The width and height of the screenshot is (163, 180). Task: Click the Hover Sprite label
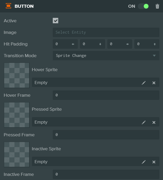pyautogui.click(x=45, y=70)
